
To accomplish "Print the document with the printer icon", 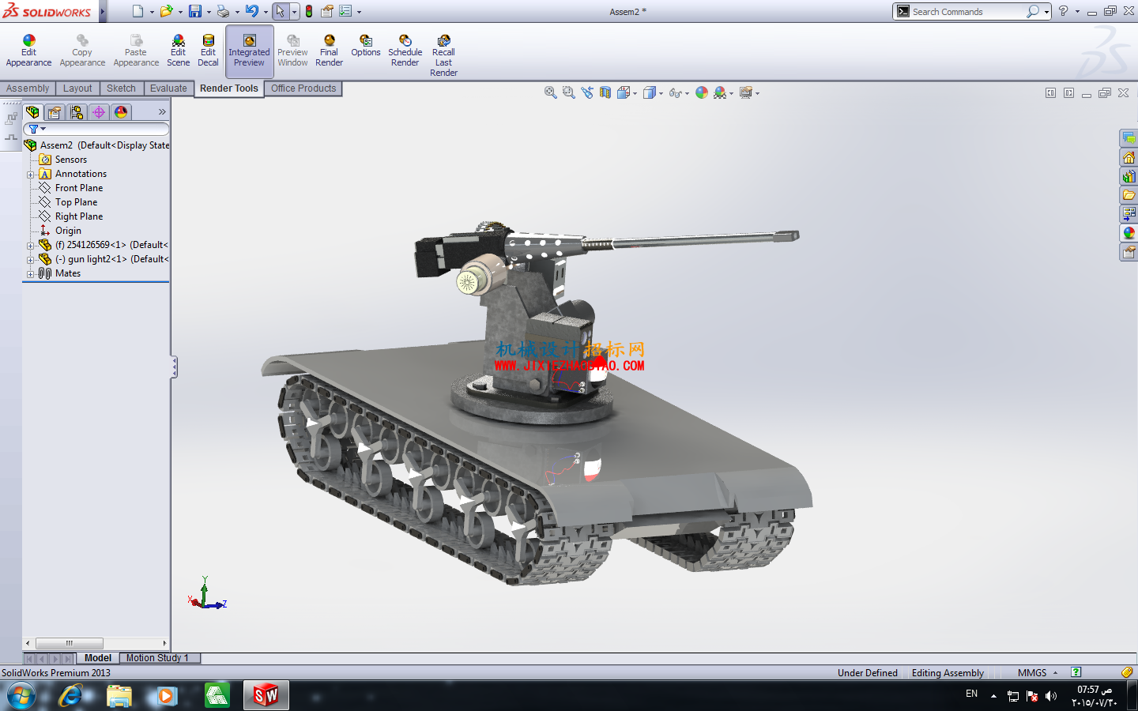I will 223,11.
